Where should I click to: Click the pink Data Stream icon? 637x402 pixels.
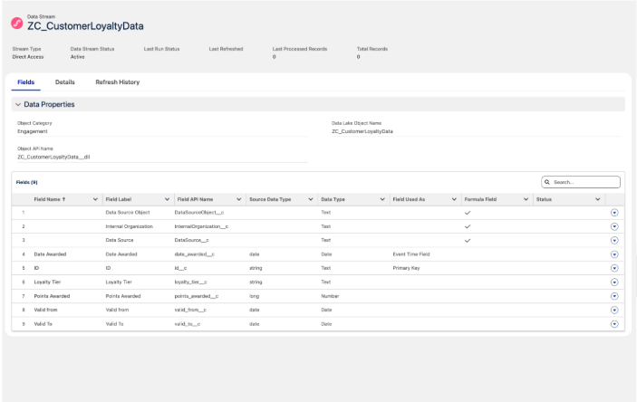point(16,24)
